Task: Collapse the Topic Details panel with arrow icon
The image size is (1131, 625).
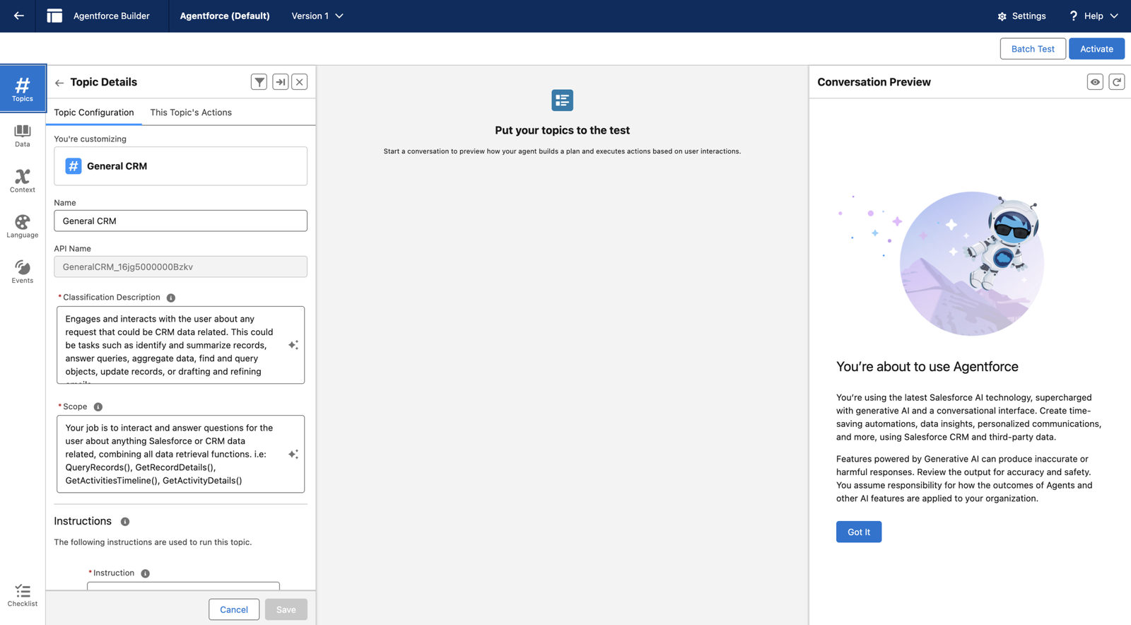Action: 281,82
